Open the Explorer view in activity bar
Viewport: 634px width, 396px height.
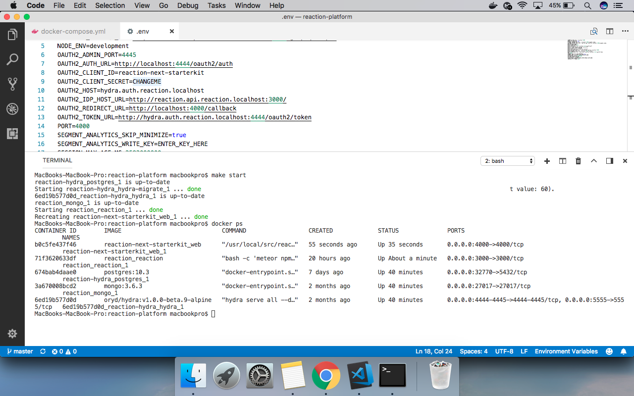click(x=12, y=35)
